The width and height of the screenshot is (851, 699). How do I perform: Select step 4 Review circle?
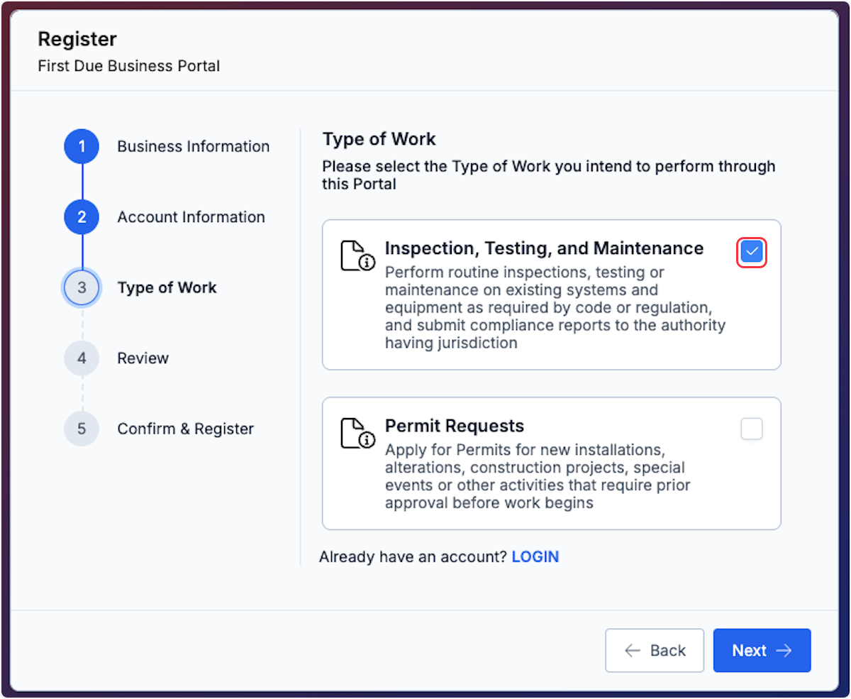[82, 358]
